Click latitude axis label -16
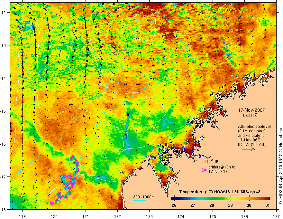 click(x=4, y=144)
